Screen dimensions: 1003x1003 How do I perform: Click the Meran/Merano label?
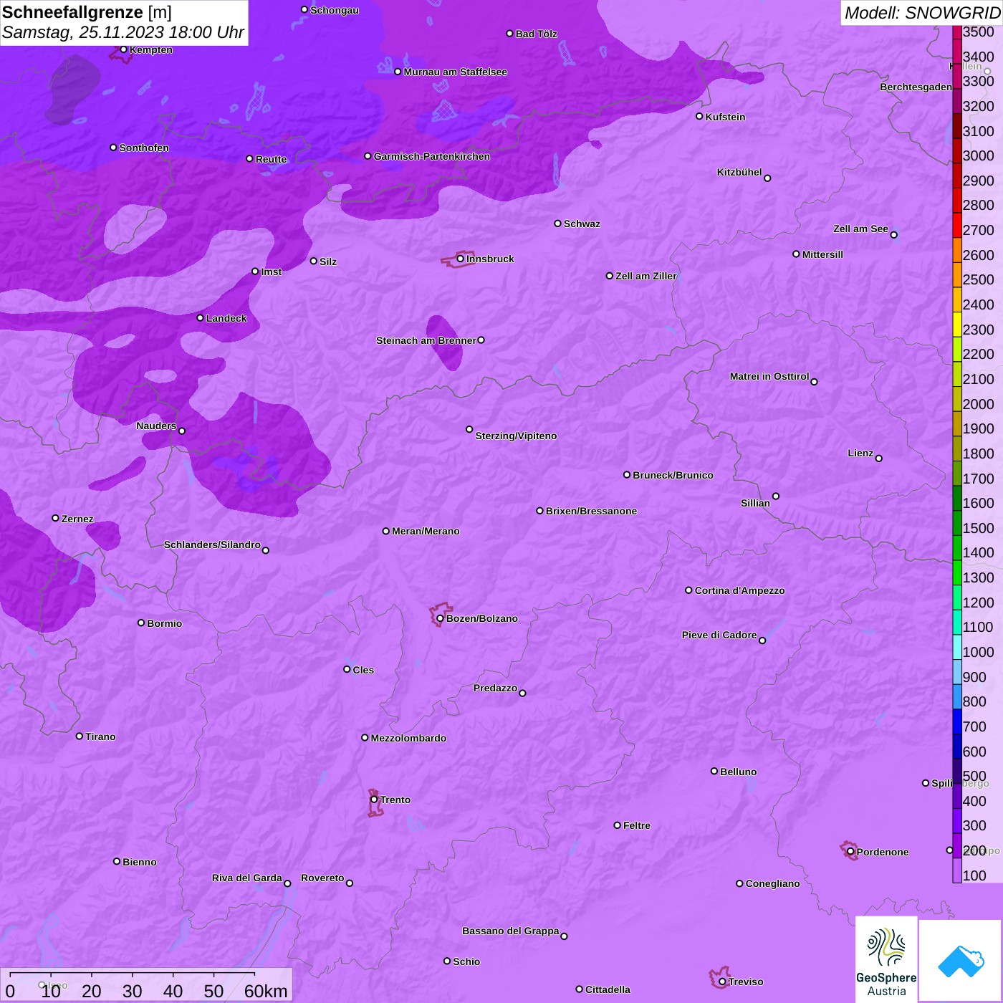(x=426, y=531)
